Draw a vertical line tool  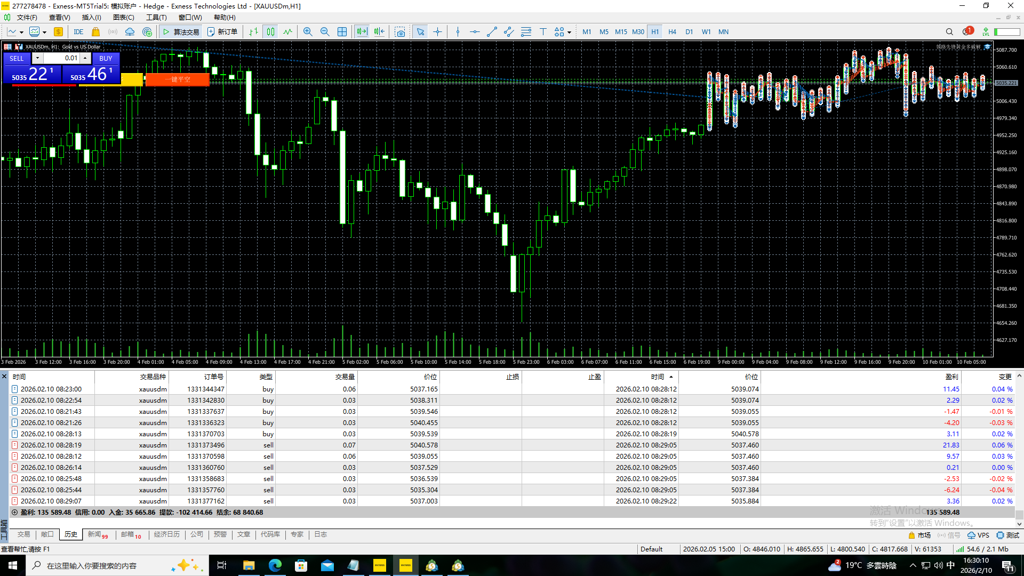[458, 32]
